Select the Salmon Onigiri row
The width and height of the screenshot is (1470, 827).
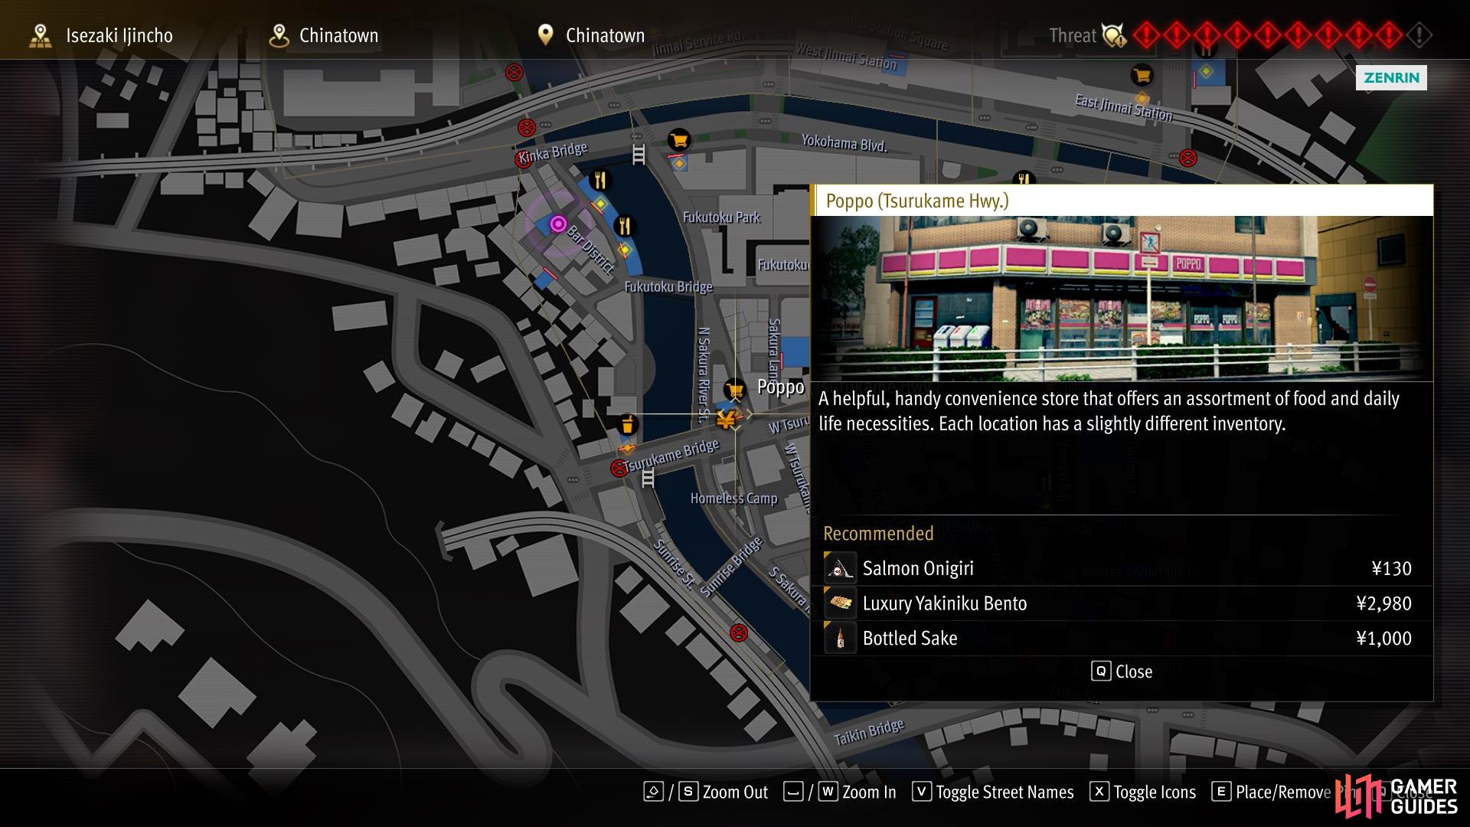(1122, 568)
